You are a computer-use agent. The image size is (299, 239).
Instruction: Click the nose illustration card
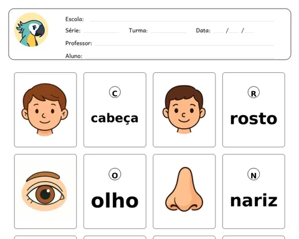[184, 191]
